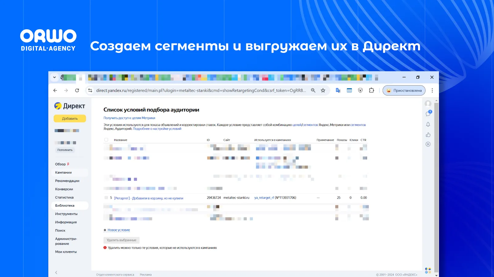Toggle the select-all checkbox in table header
The height and width of the screenshot is (277, 494).
[x=106, y=140]
